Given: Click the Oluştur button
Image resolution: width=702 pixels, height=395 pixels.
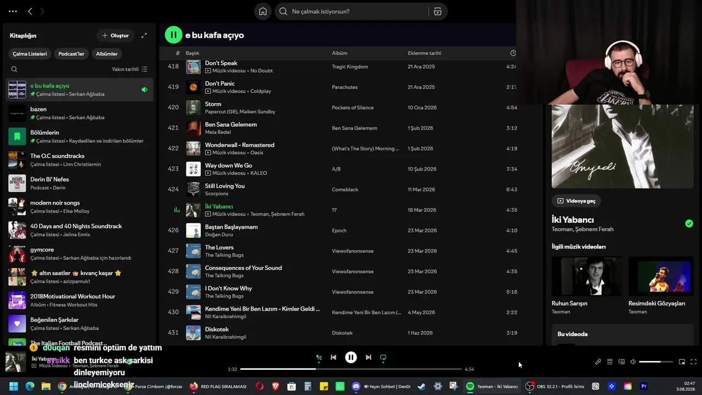Looking at the screenshot, I should tap(115, 36).
